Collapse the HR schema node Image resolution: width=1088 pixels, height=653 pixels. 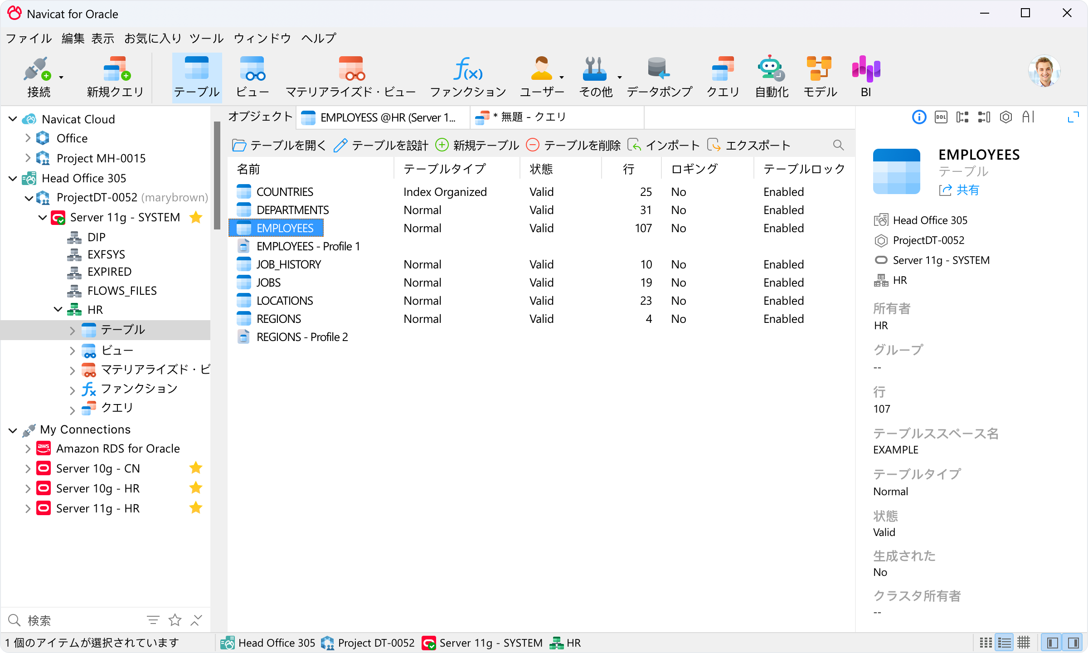58,309
